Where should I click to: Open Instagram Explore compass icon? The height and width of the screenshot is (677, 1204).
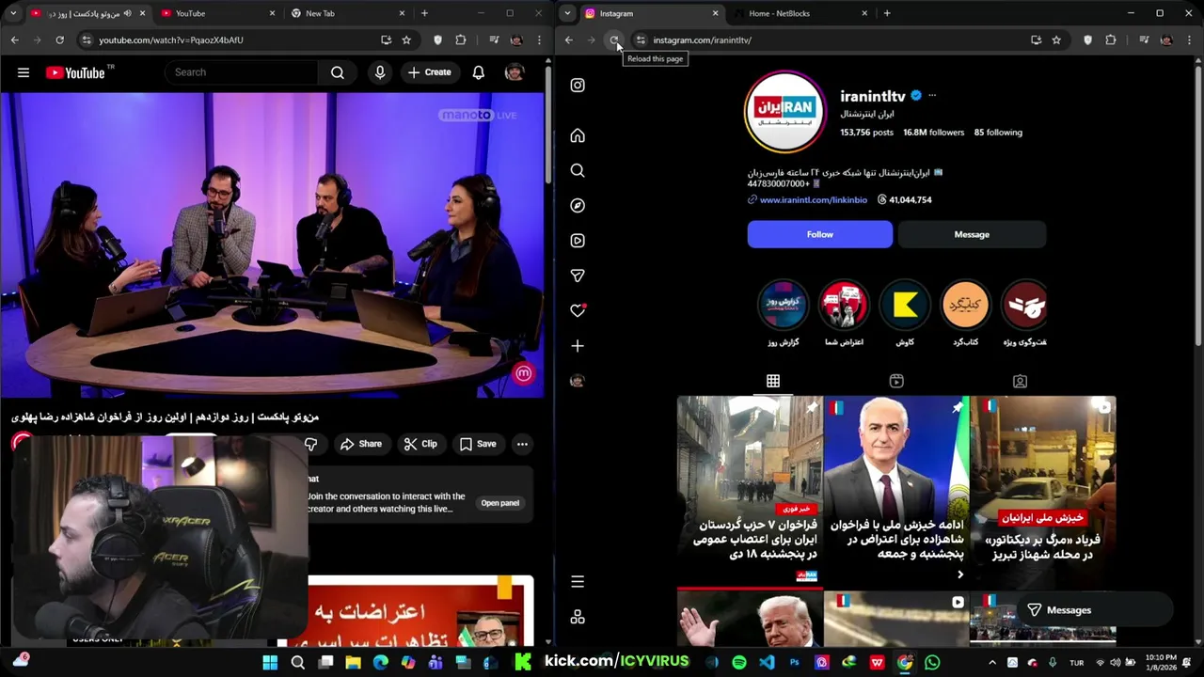(x=578, y=205)
